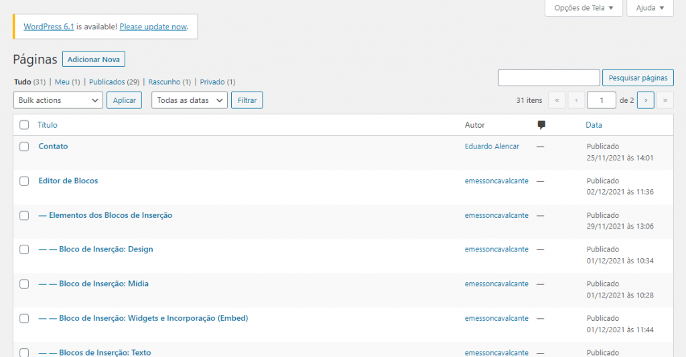Click the 01/12/2021 às 10:28 date text
The image size is (686, 357).
[x=620, y=295]
